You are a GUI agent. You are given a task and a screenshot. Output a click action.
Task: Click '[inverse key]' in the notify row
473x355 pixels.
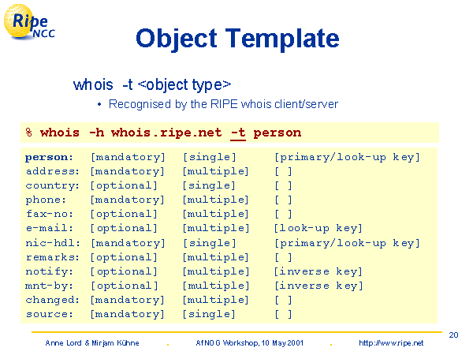coord(318,271)
